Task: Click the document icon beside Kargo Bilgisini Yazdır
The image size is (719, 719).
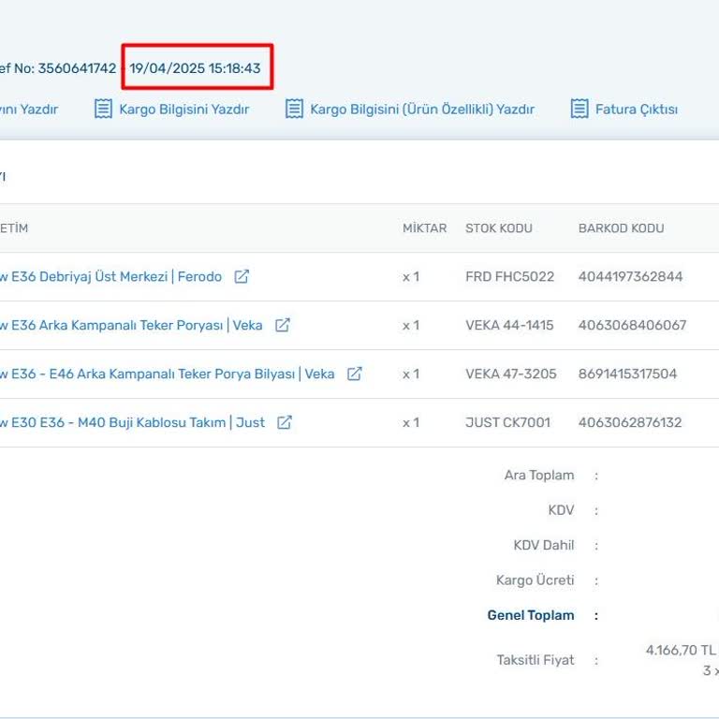Action: coord(103,110)
